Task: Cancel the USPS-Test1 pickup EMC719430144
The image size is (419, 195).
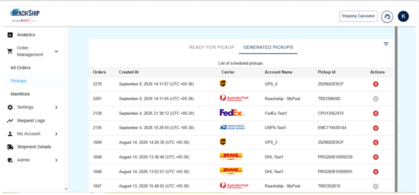Action: pyautogui.click(x=376, y=128)
